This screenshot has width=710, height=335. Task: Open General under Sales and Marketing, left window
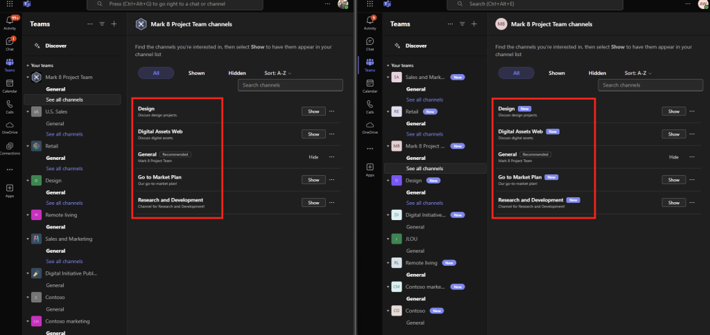point(55,251)
